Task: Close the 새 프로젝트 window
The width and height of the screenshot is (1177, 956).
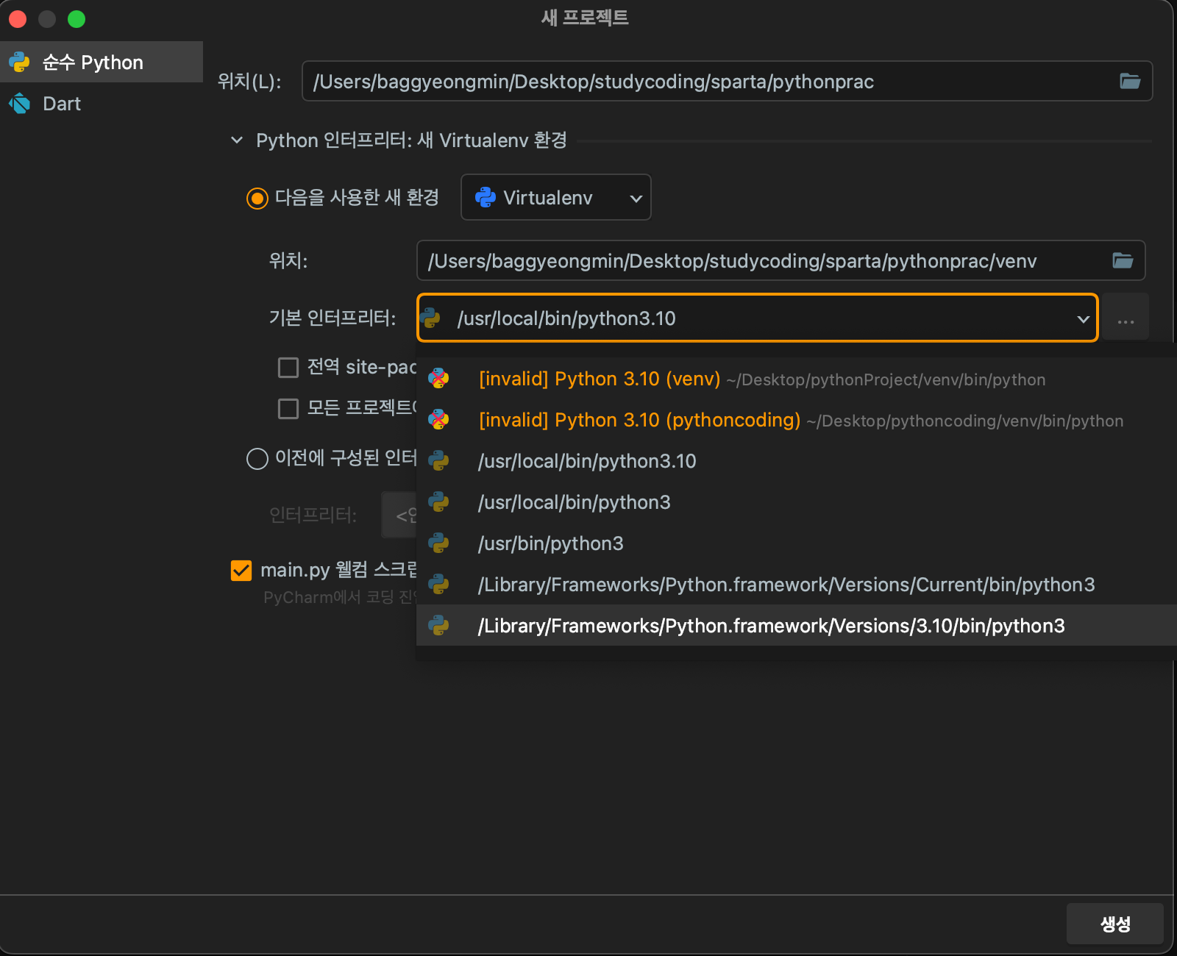Action: (18, 18)
